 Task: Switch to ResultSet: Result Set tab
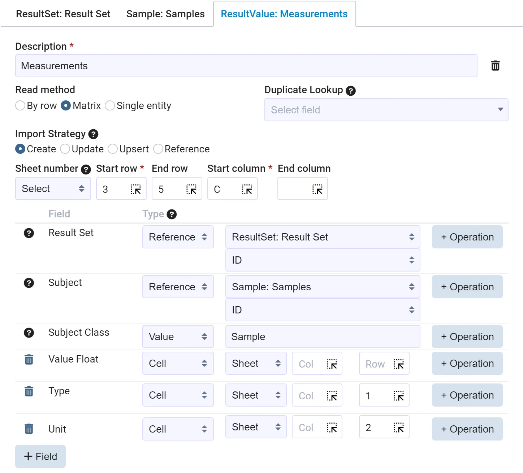pos(63,14)
